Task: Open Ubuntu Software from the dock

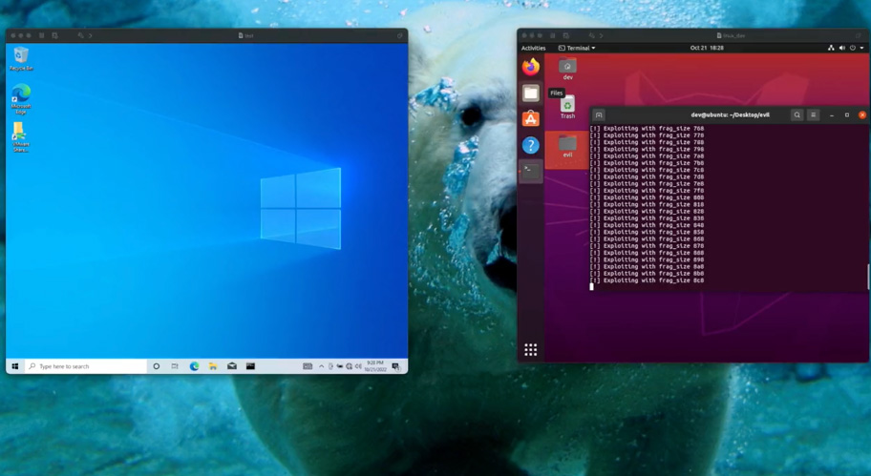Action: (x=530, y=118)
